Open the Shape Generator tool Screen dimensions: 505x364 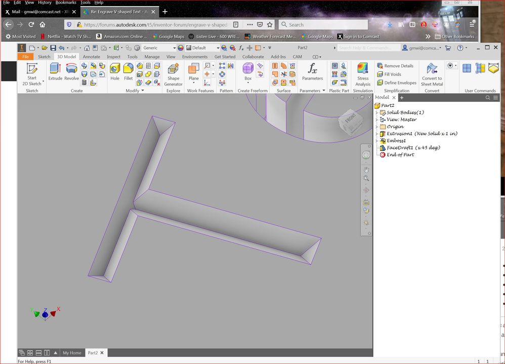(173, 75)
